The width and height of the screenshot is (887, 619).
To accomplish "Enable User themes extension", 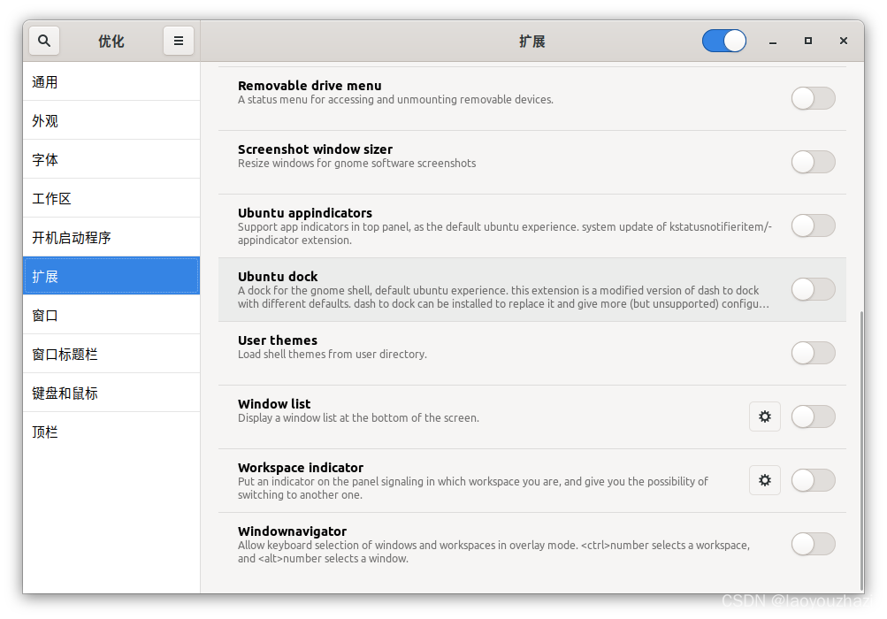I will click(814, 353).
